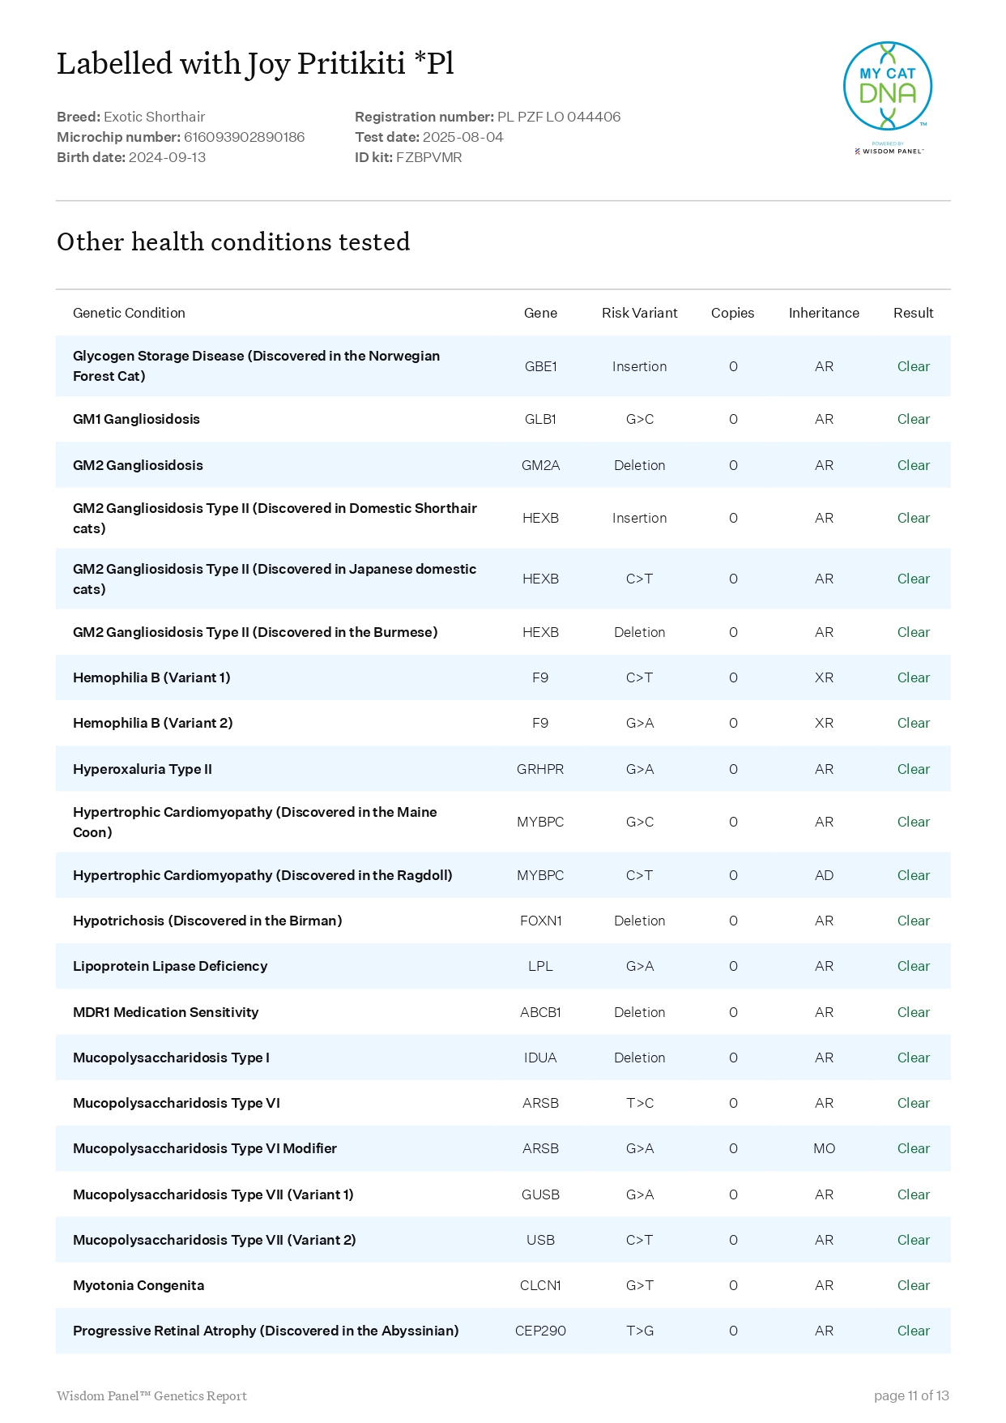Select the MDR1 Medication Sensitivity row name

pyautogui.click(x=165, y=1012)
